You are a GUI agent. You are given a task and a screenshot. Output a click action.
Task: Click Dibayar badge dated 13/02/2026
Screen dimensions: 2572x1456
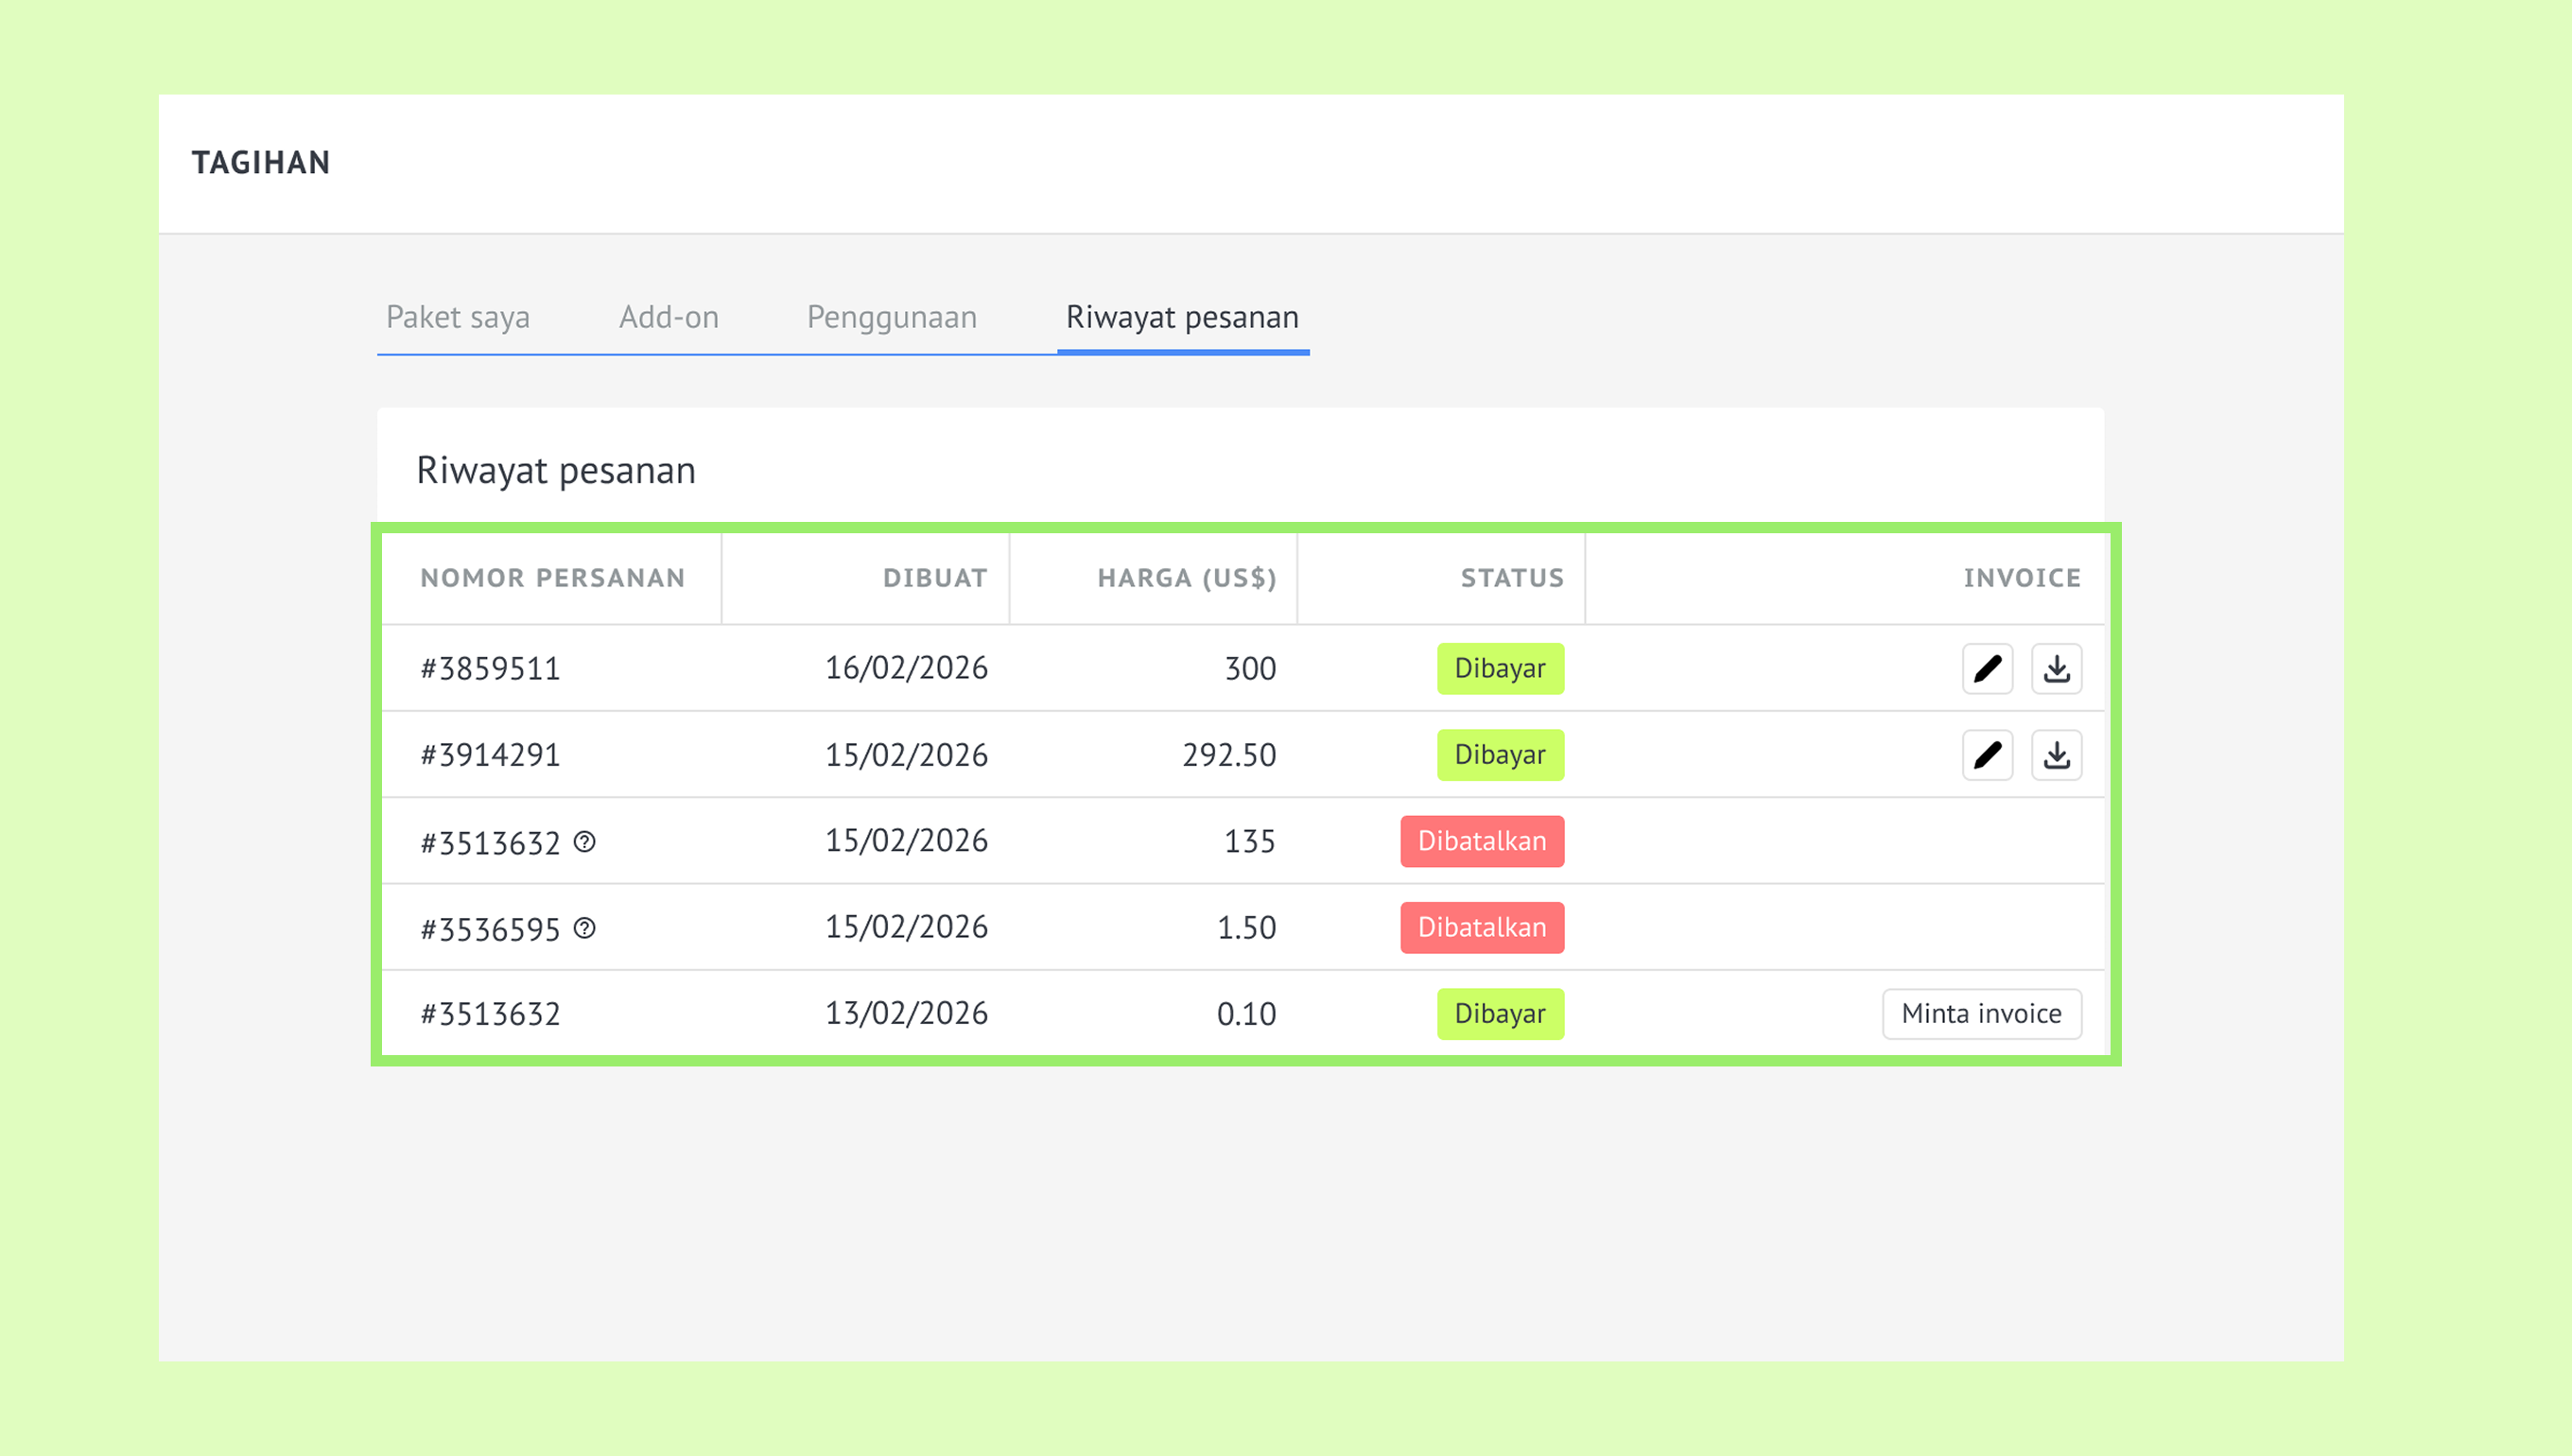1500,1014
